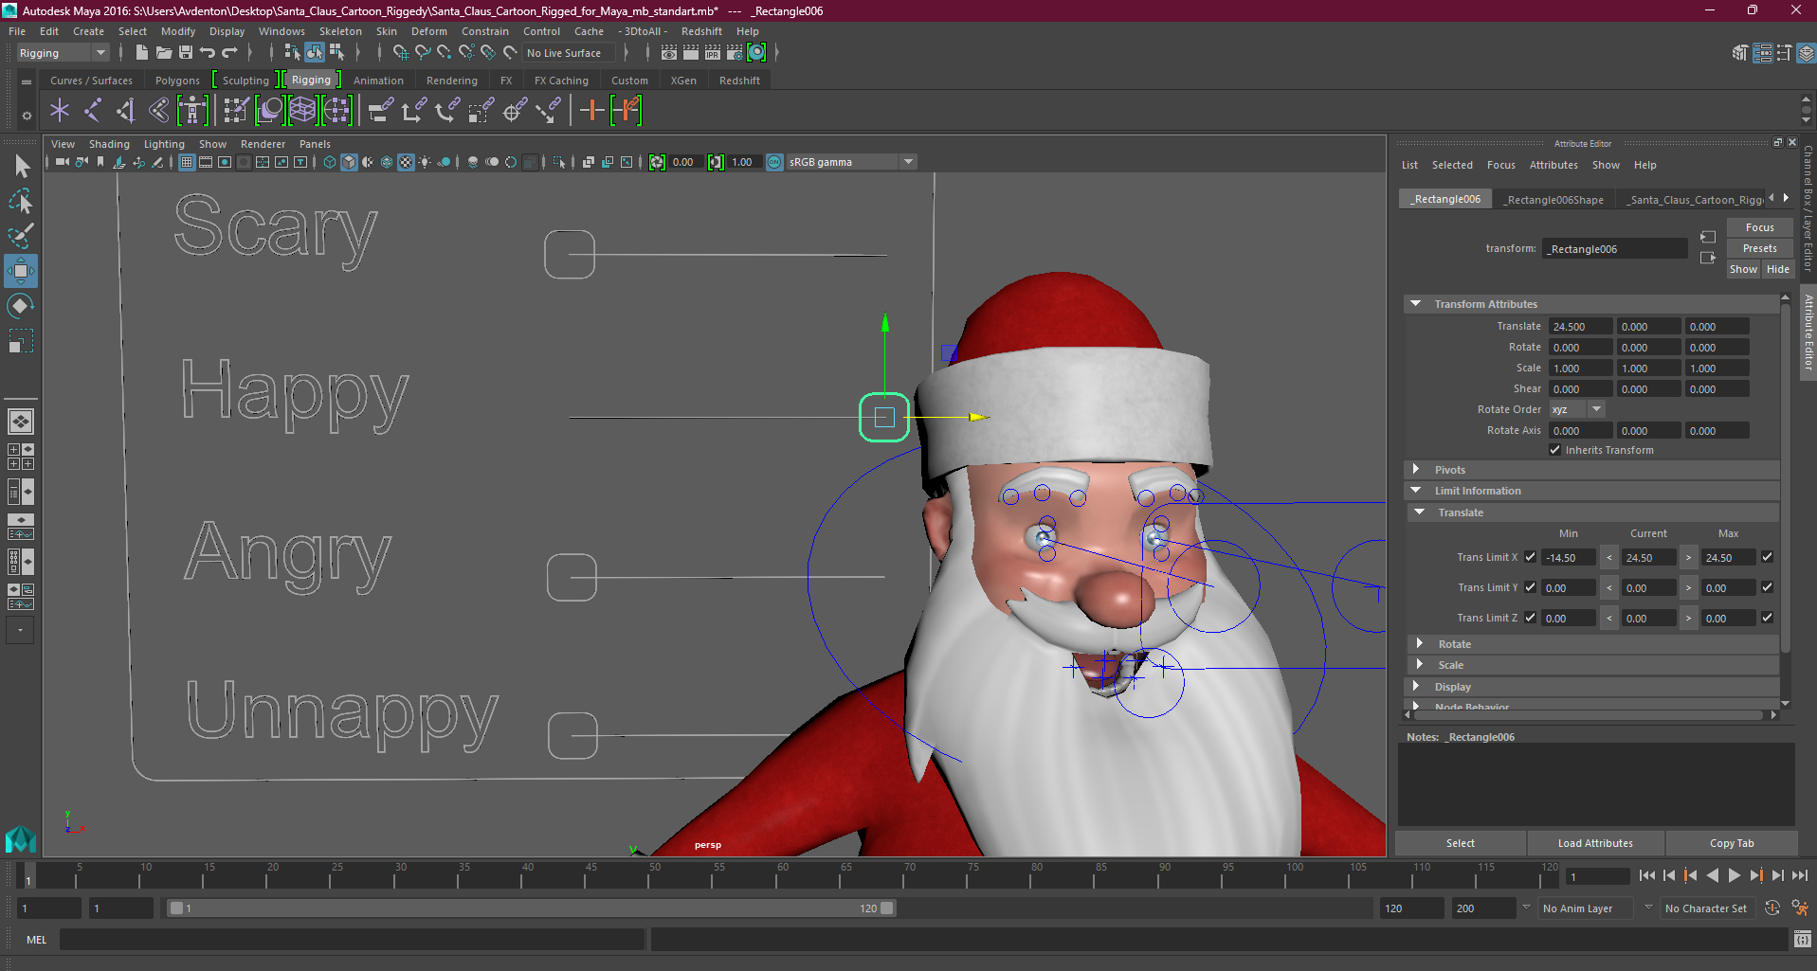Open the Constrain menu
Image resolution: width=1817 pixels, height=971 pixels.
(x=485, y=31)
